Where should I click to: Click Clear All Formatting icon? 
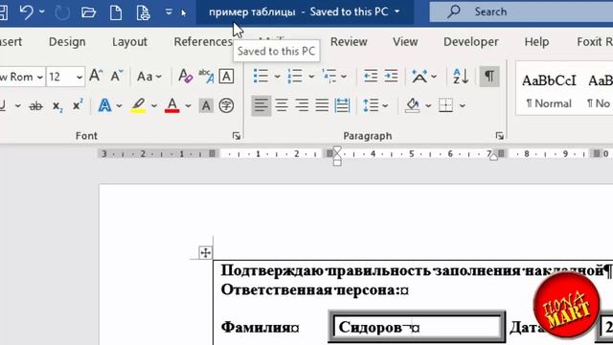pos(185,76)
